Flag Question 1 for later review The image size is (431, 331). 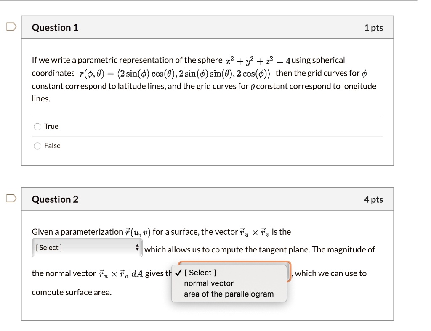click(x=11, y=27)
